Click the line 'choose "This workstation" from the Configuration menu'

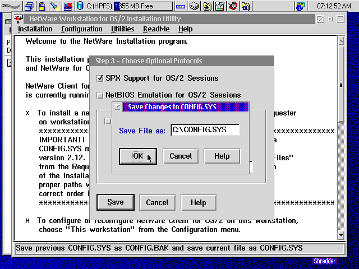tap(140, 229)
